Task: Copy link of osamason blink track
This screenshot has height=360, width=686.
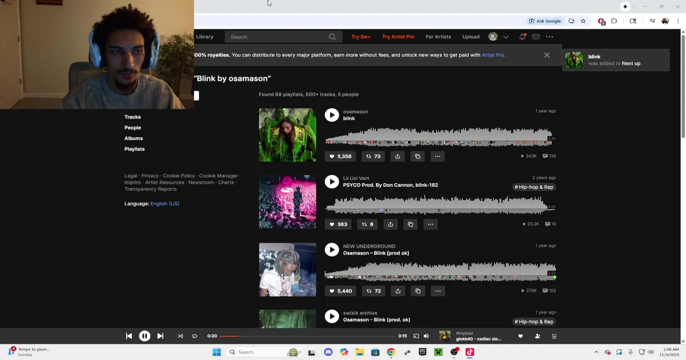Action: click(x=418, y=156)
